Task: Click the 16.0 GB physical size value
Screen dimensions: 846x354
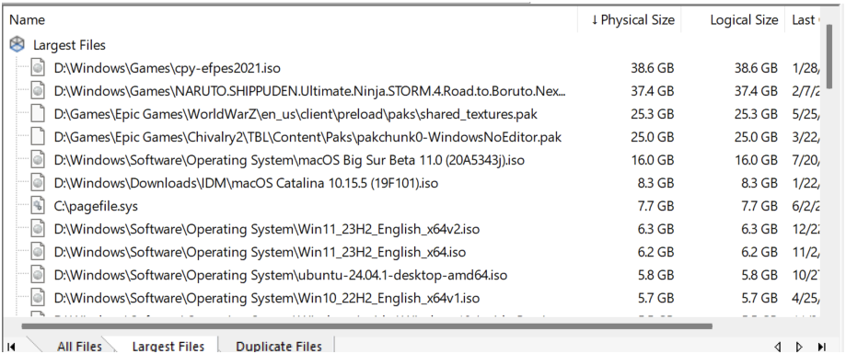Action: [x=653, y=160]
